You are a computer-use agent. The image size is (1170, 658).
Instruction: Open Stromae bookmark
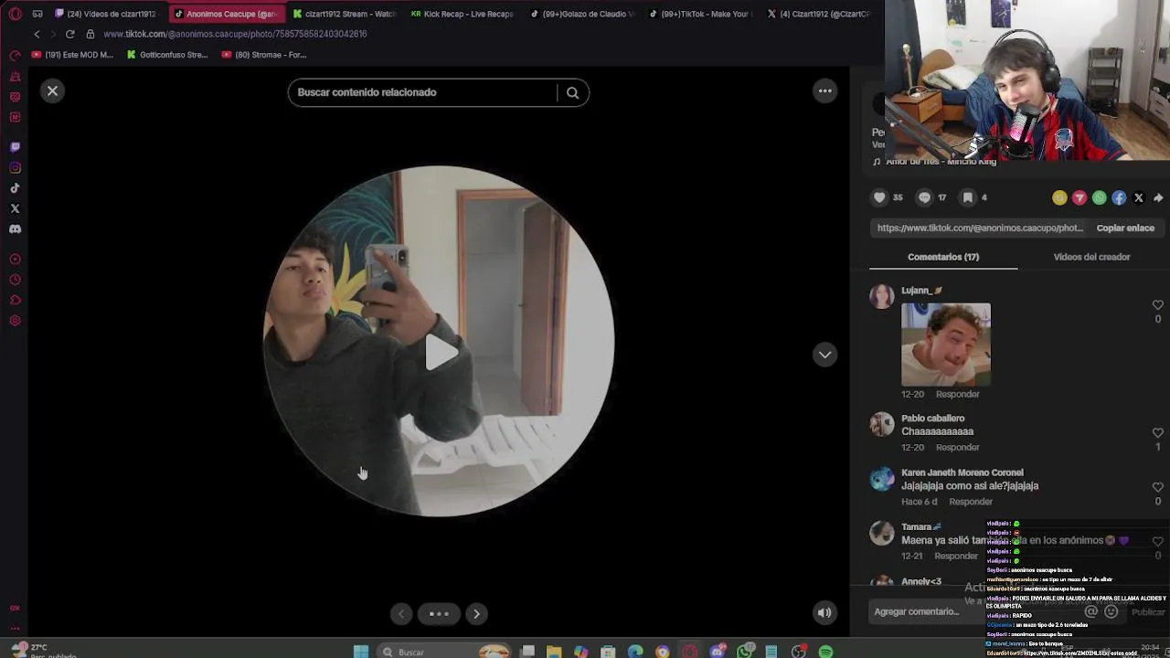(x=262, y=55)
